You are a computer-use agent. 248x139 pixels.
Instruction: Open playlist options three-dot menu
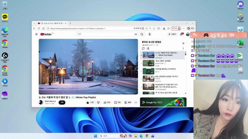(183, 48)
